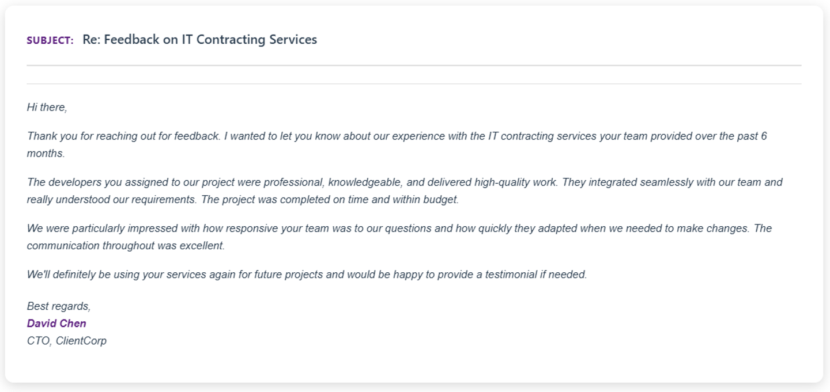Click the word "months." ending the first paragraph
The height and width of the screenshot is (392, 830).
[x=46, y=154]
